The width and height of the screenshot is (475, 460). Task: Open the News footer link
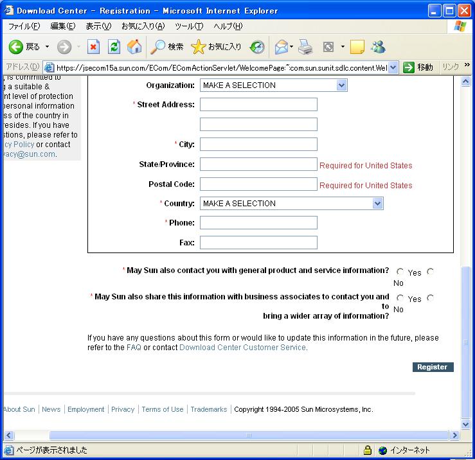51,409
